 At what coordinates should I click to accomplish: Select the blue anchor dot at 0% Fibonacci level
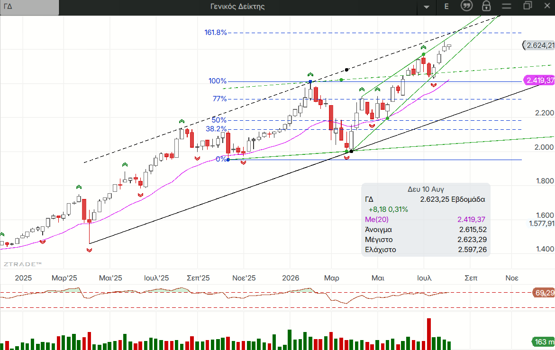(x=228, y=160)
